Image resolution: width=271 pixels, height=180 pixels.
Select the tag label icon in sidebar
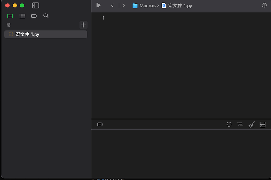point(34,16)
